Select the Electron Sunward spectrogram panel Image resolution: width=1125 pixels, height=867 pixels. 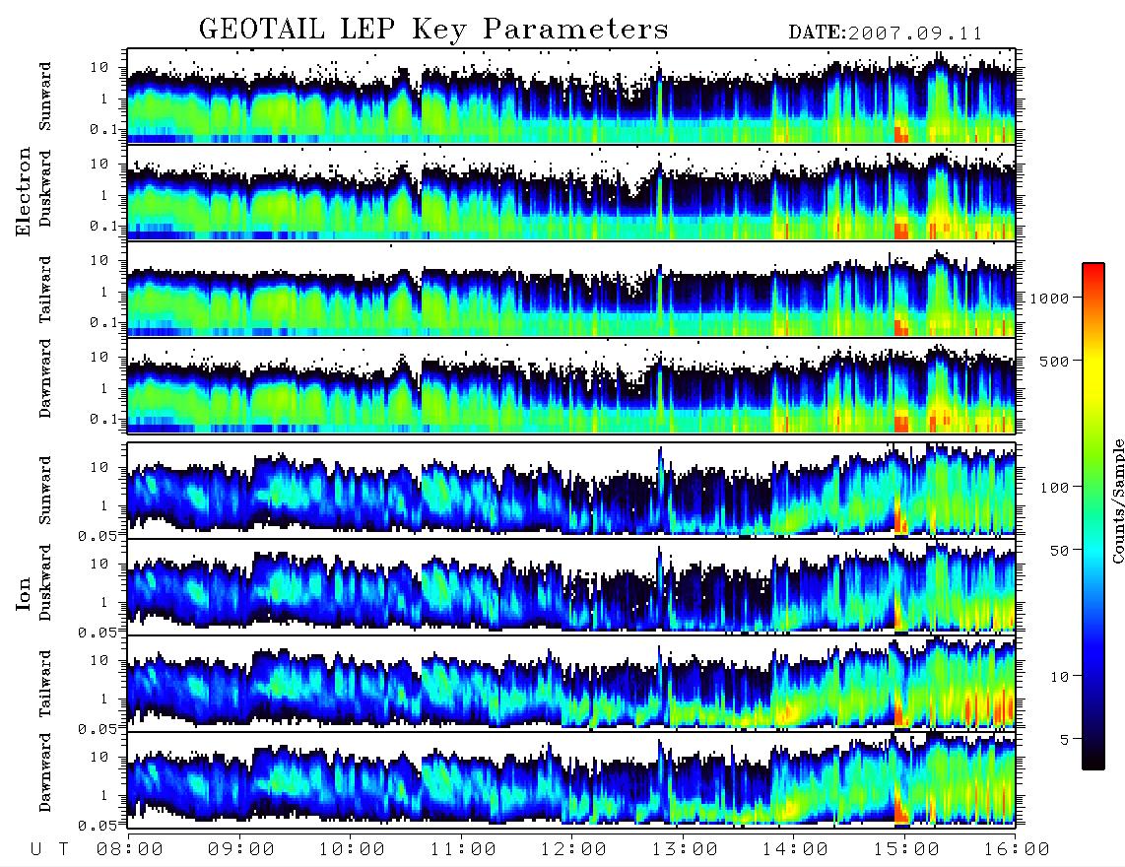[571, 96]
